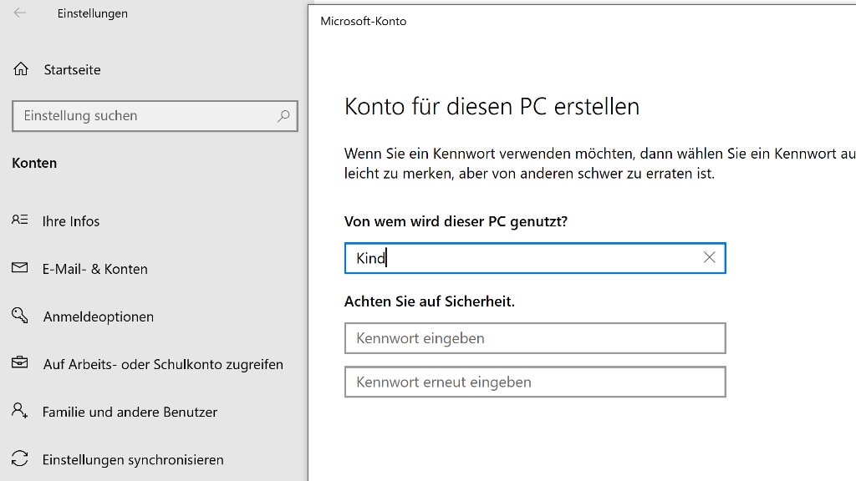Open the Ihre Infos sidebar entry
The width and height of the screenshot is (856, 481).
(70, 220)
